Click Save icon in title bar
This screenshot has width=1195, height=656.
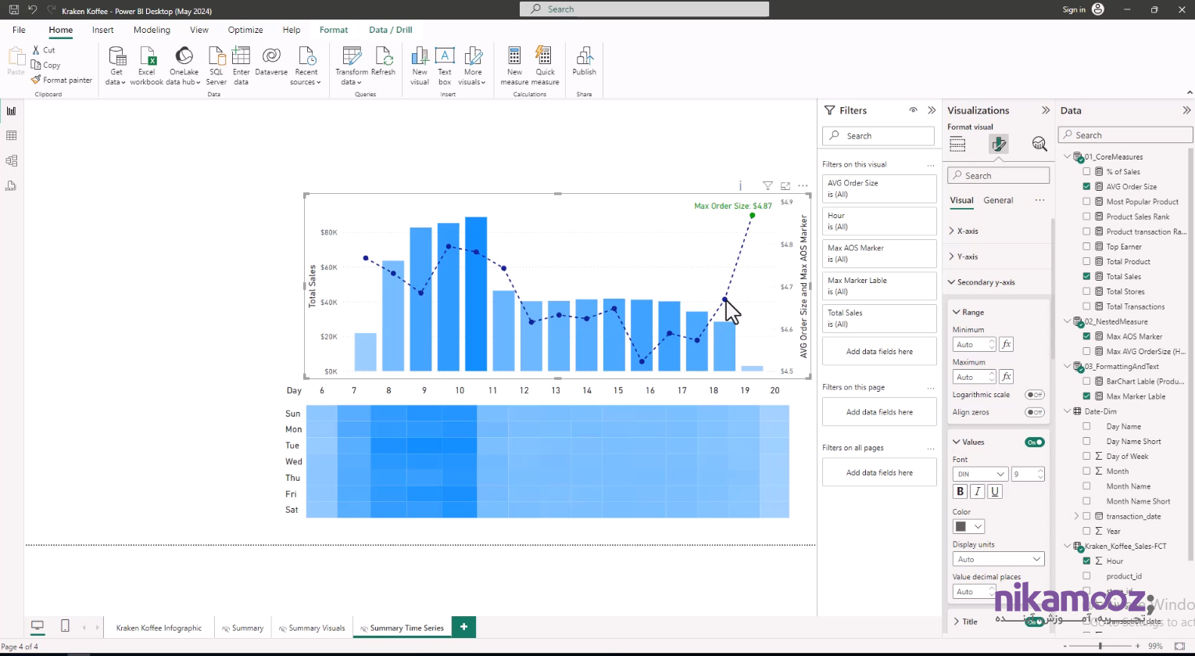(13, 10)
